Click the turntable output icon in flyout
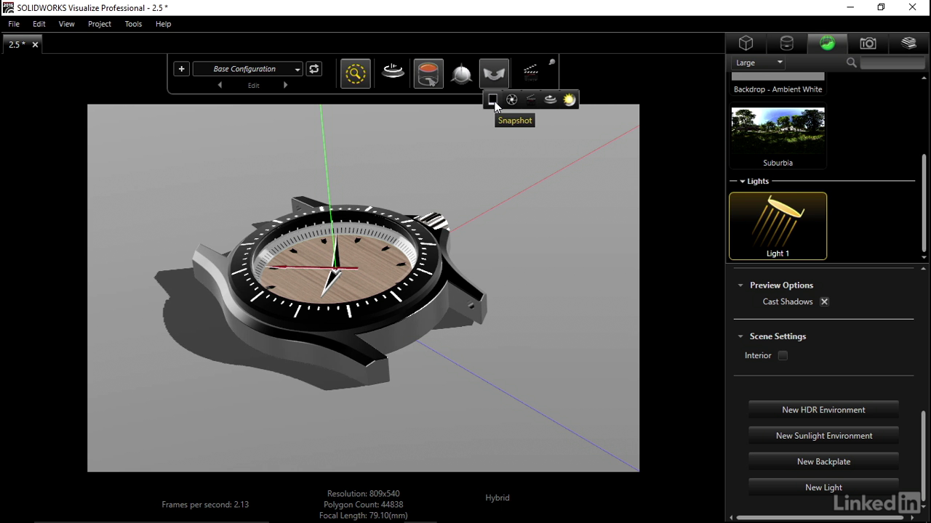 (551, 100)
